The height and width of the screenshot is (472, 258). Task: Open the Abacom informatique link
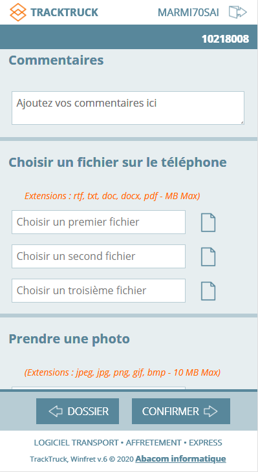point(180,459)
